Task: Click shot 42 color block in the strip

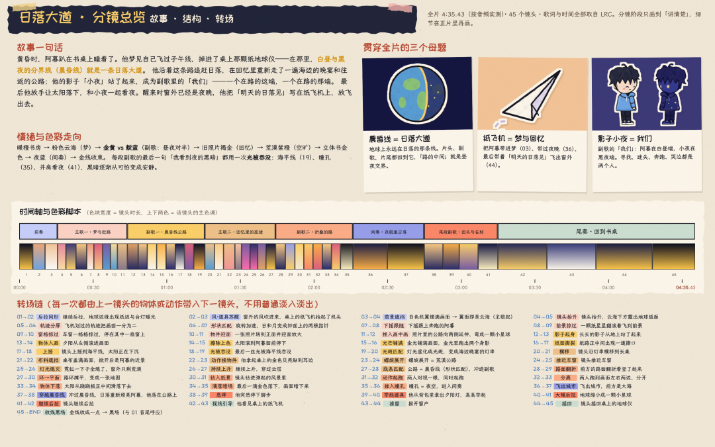Action: pos(522,256)
